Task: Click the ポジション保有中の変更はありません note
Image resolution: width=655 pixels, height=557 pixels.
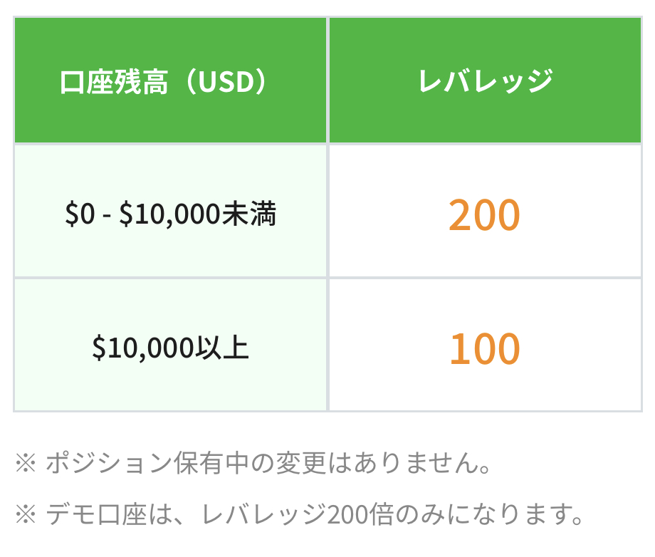Action: pos(268,463)
